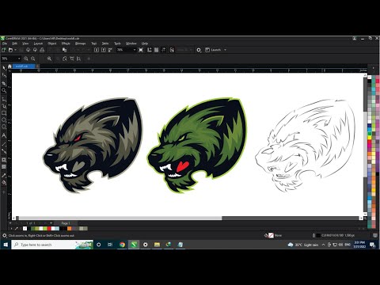Click the Windows search box
This screenshot has height=285, width=380.
52,245
